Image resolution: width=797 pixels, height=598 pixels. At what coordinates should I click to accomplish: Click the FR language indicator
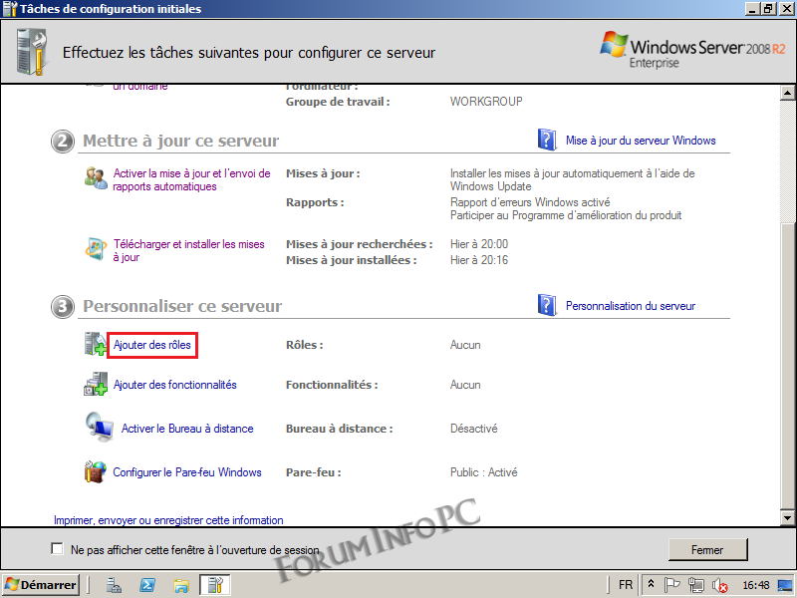coord(626,585)
